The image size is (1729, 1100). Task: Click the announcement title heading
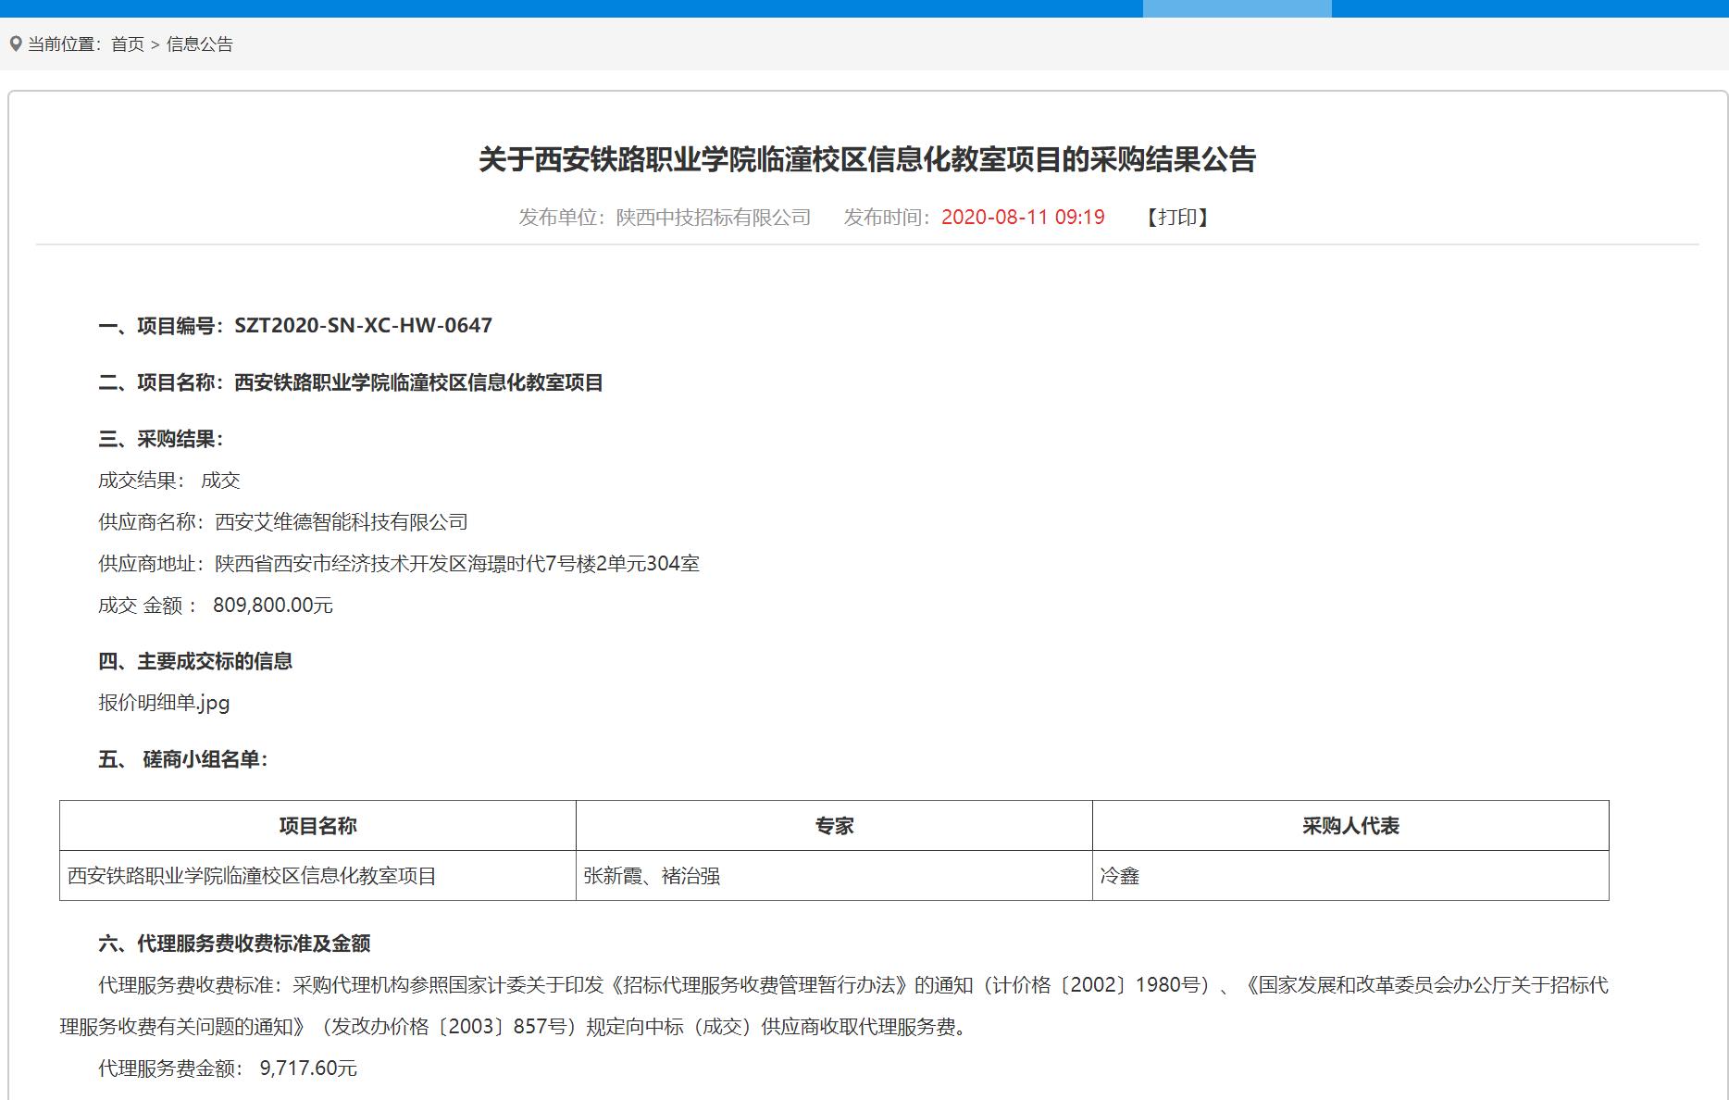(866, 159)
